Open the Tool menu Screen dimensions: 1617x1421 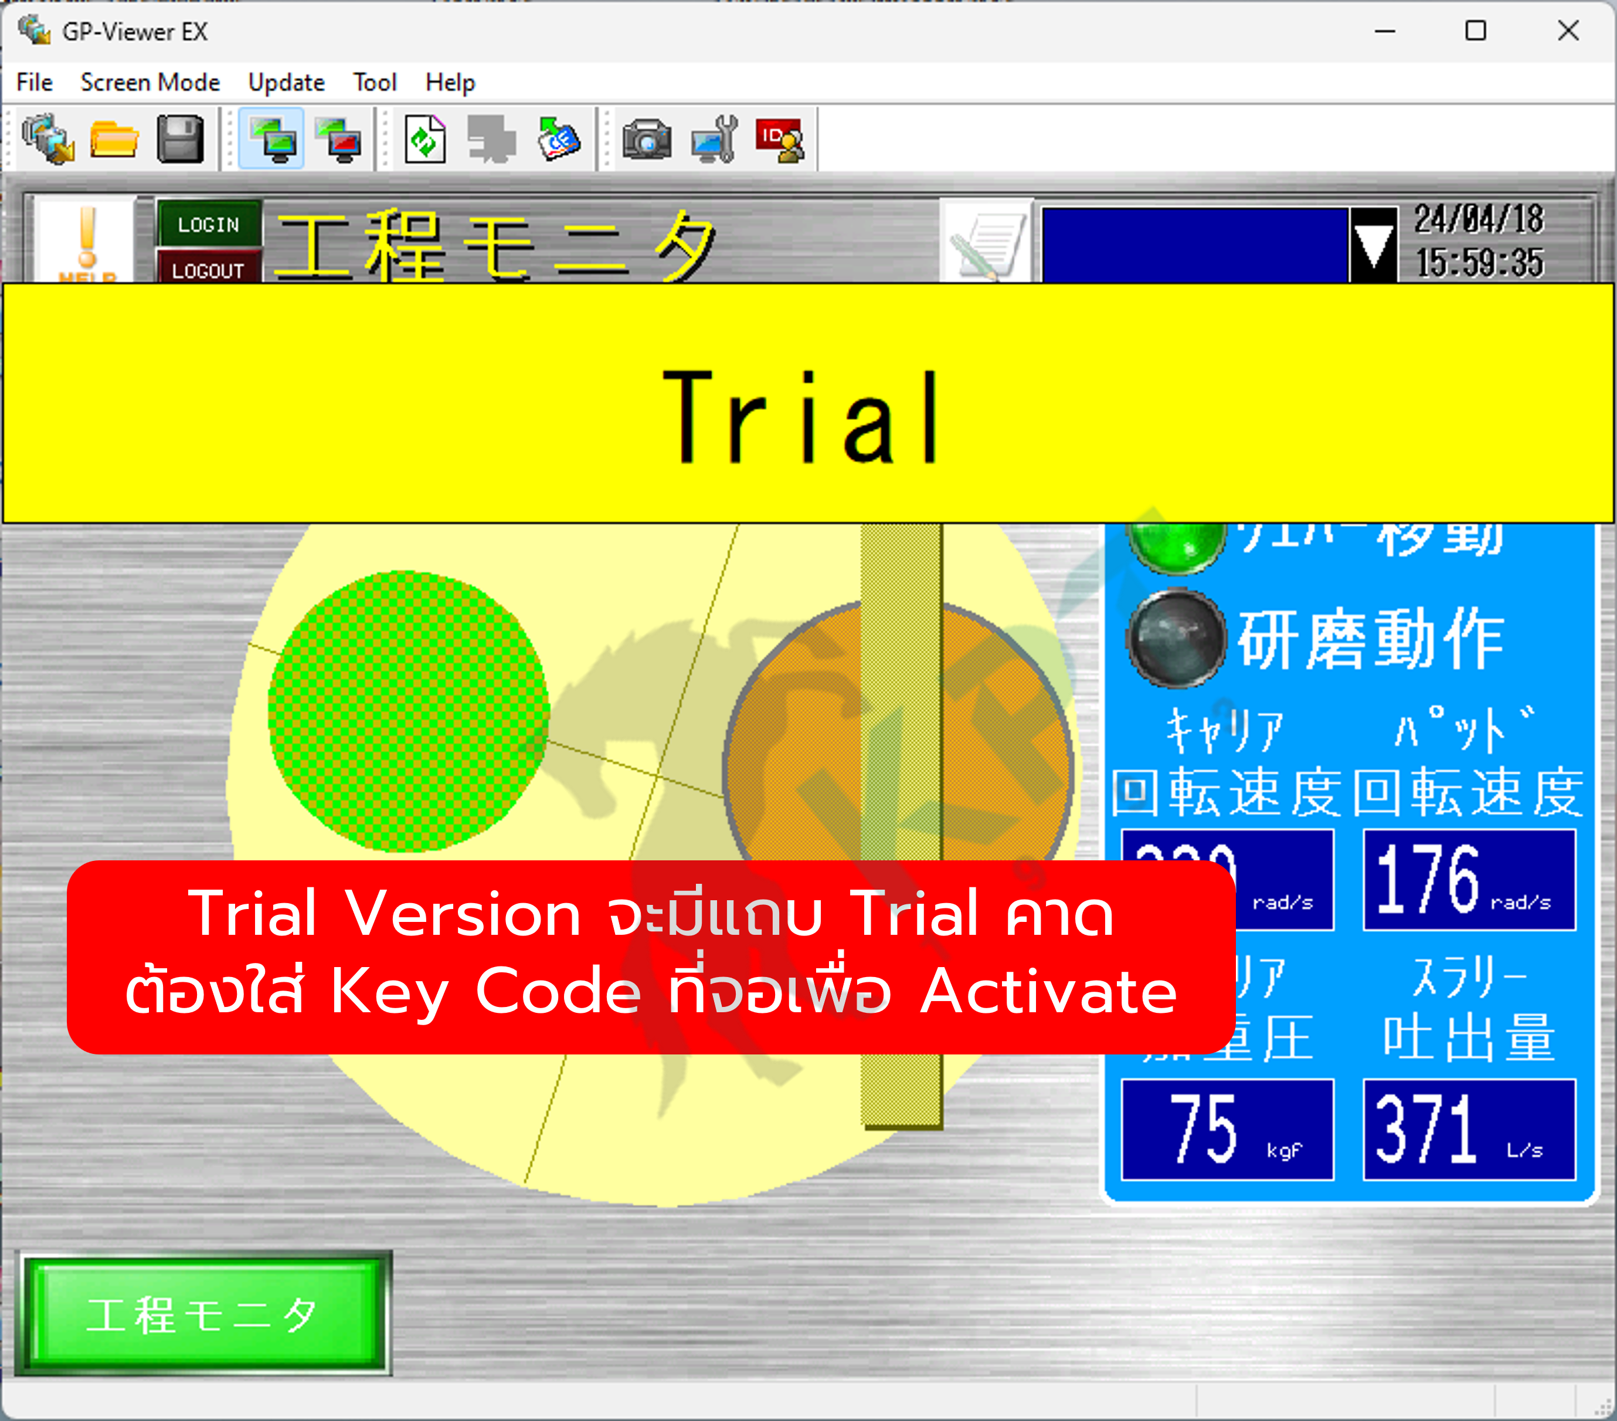tap(375, 82)
